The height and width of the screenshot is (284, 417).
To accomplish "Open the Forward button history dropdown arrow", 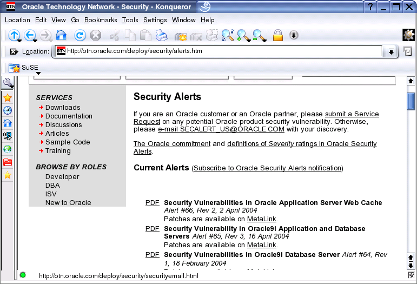I will (51, 41).
